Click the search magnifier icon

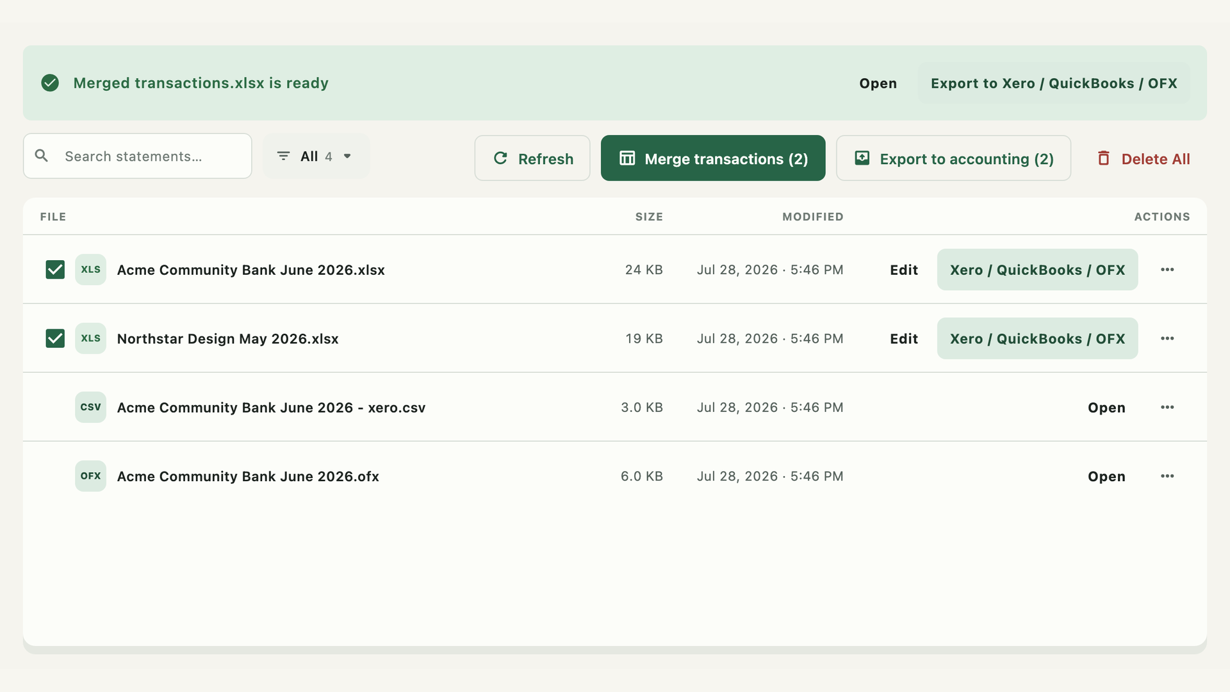coord(42,156)
